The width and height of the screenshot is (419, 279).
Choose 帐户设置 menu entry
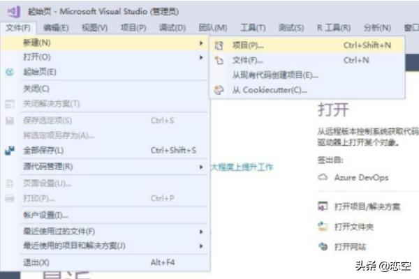pyautogui.click(x=105, y=215)
